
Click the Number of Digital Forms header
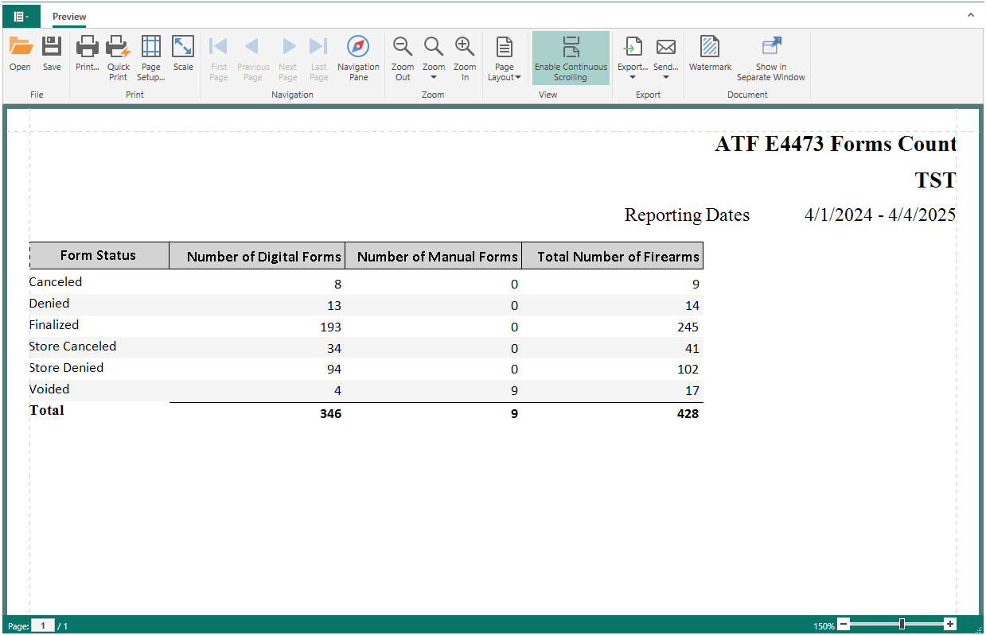[257, 255]
